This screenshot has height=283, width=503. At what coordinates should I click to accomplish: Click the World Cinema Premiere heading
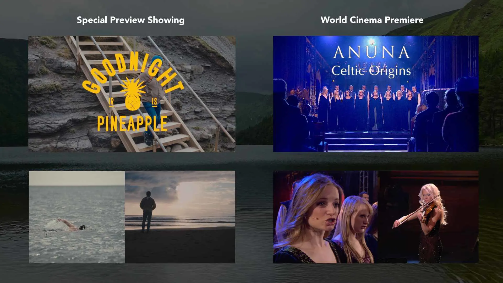coord(372,20)
